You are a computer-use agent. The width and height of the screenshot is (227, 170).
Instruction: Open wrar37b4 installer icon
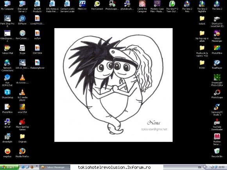(22, 108)
